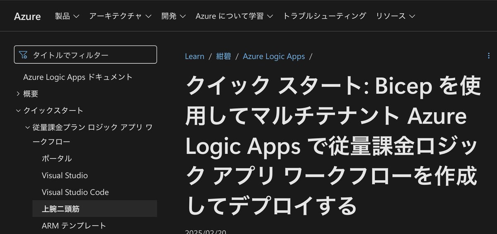Screen dimensions: 497x234
Task: Select ポータル in the sidebar
Action: [x=57, y=158]
